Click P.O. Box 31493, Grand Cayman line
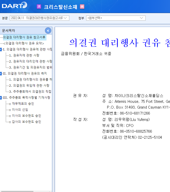Viewport: 170px width, 192px height. [138, 107]
